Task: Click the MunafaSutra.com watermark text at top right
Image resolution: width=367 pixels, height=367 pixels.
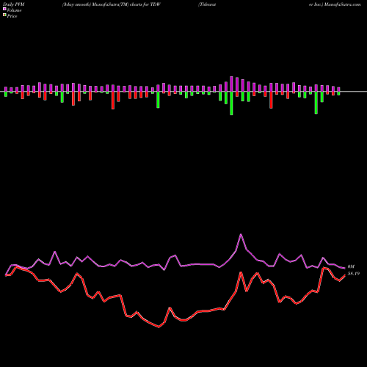Action: click(343, 4)
